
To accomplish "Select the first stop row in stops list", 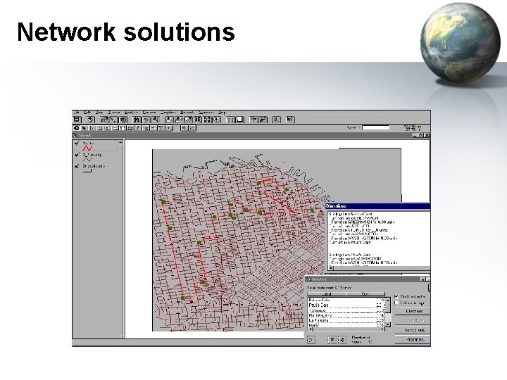I will click(x=346, y=300).
